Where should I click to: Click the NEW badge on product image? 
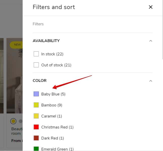tap(16, 45)
